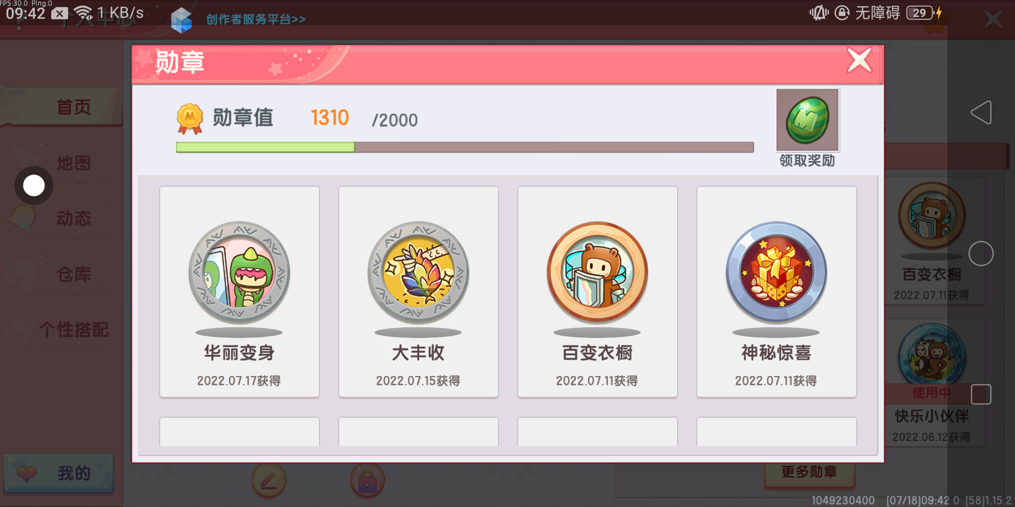This screenshot has height=507, width=1015.
Task: Open the 创作者服务平台 link
Action: point(256,19)
